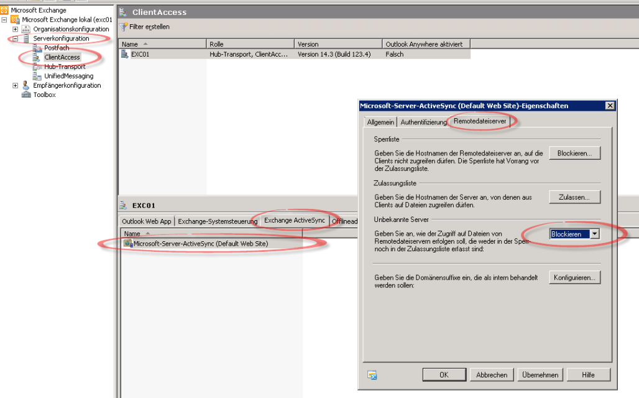This screenshot has width=639, height=398.
Task: Click the Toolbox icon
Action: pos(26,95)
